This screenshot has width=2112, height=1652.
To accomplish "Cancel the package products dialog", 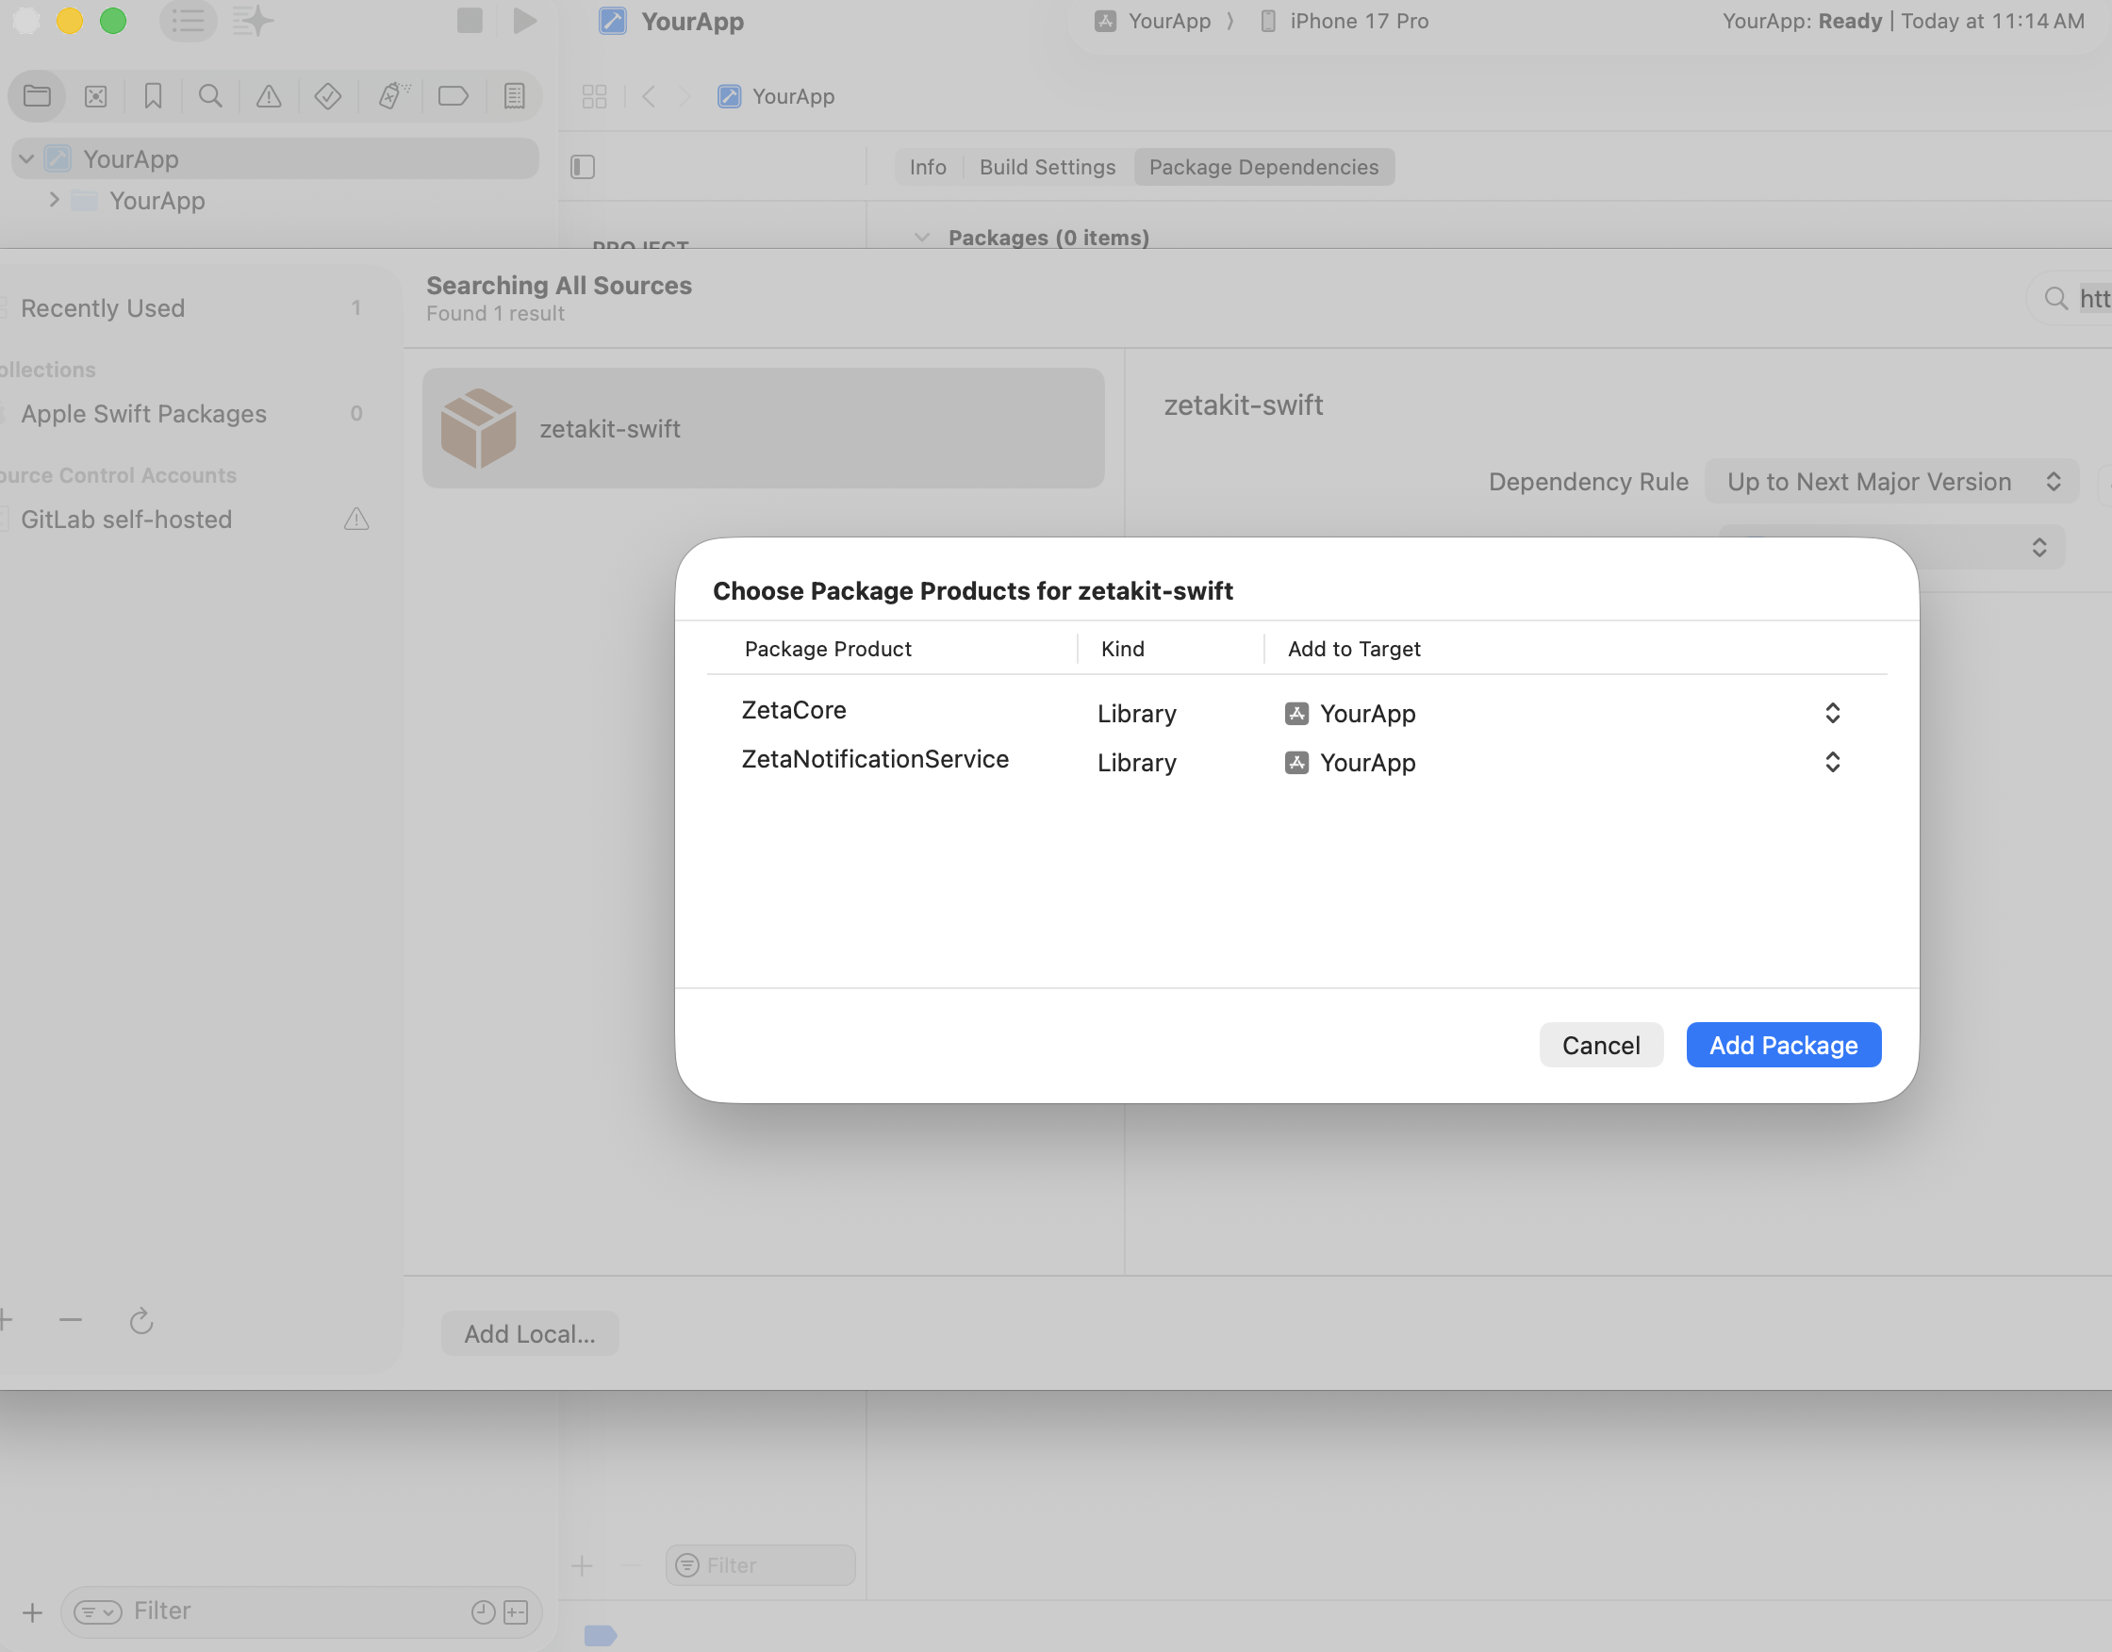I will tap(1601, 1045).
